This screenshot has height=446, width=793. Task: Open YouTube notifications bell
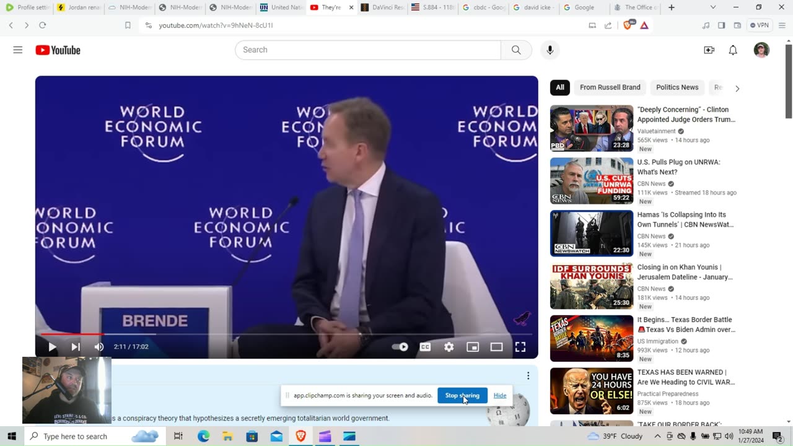tap(733, 50)
